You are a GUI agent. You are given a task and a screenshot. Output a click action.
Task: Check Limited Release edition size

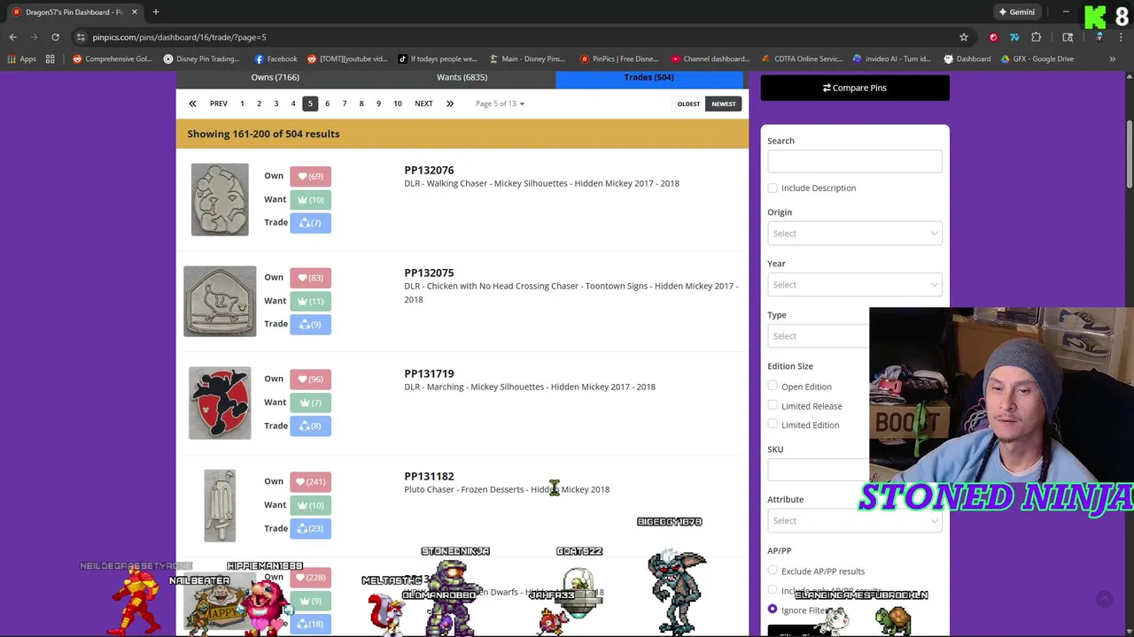(773, 406)
